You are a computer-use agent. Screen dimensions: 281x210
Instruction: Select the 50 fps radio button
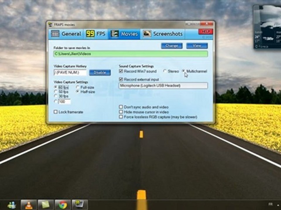(56, 92)
